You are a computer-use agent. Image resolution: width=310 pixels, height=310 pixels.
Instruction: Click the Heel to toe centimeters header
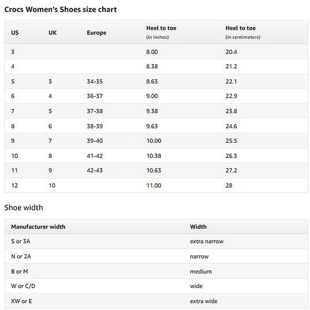coord(243,32)
